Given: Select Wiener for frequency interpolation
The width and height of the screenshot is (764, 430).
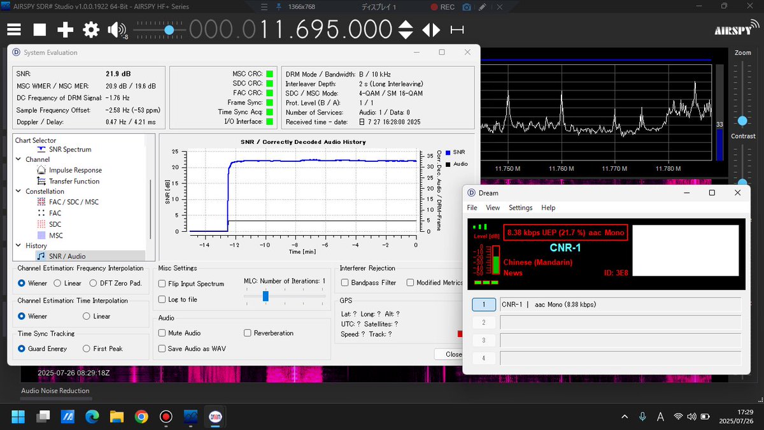Looking at the screenshot, I should coord(32,283).
